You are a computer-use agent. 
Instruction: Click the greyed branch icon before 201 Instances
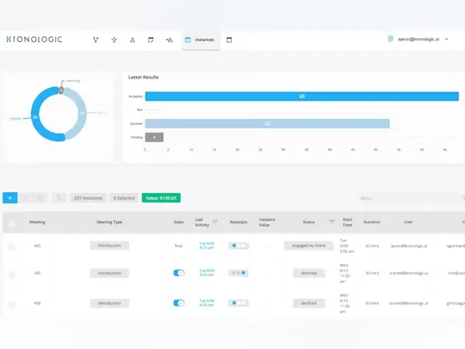click(59, 198)
